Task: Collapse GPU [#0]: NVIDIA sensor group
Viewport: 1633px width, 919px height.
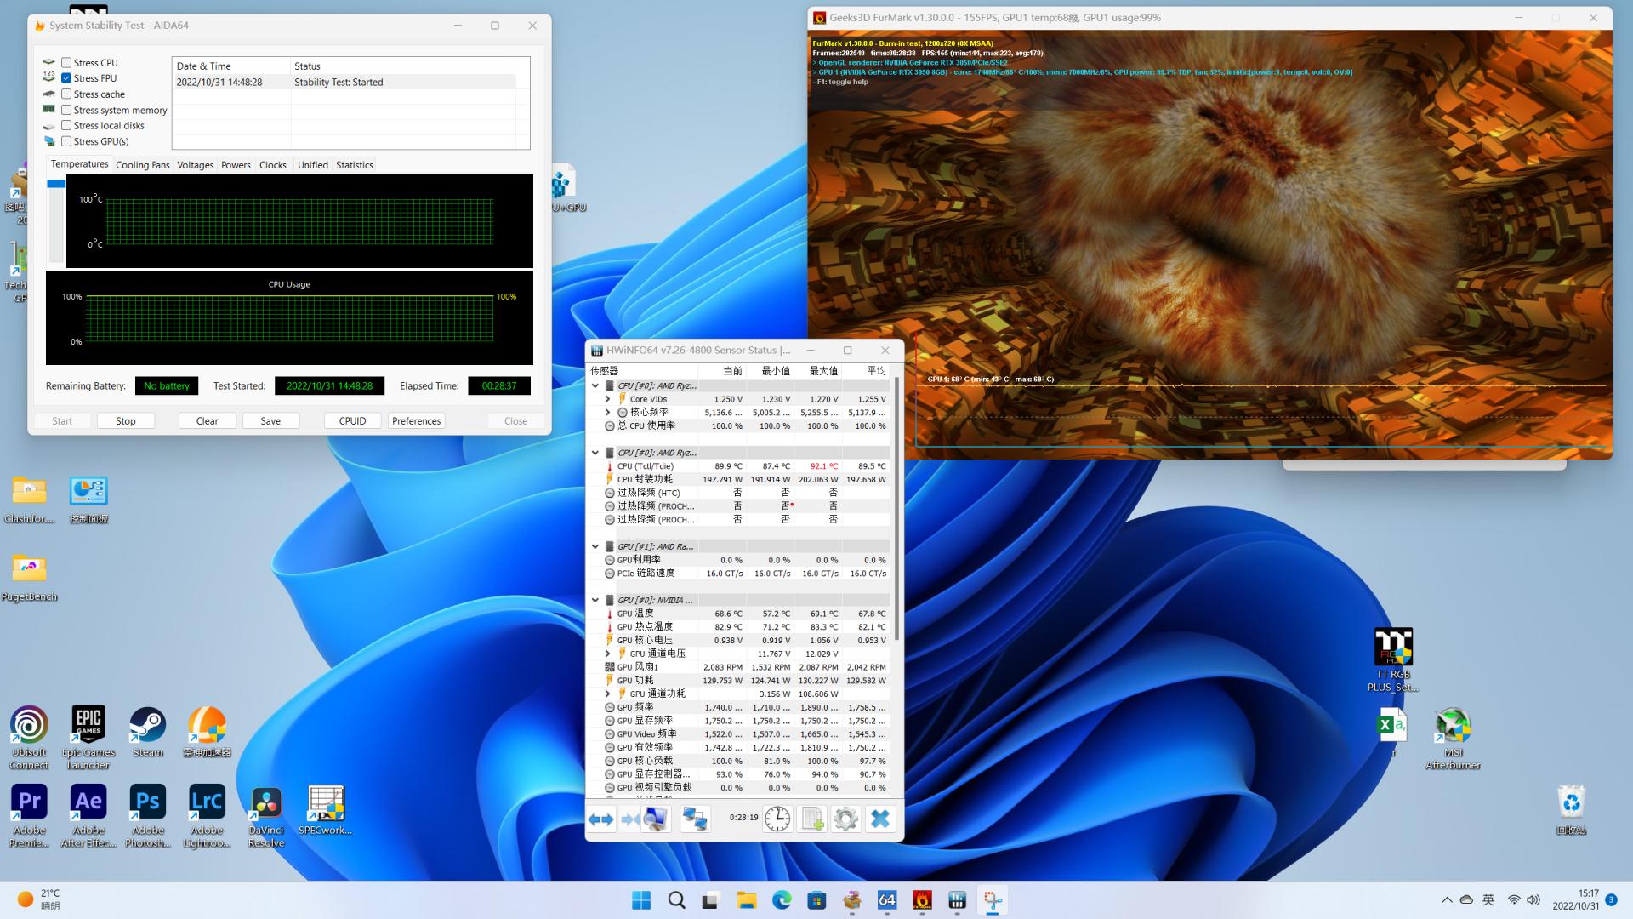Action: pos(595,600)
